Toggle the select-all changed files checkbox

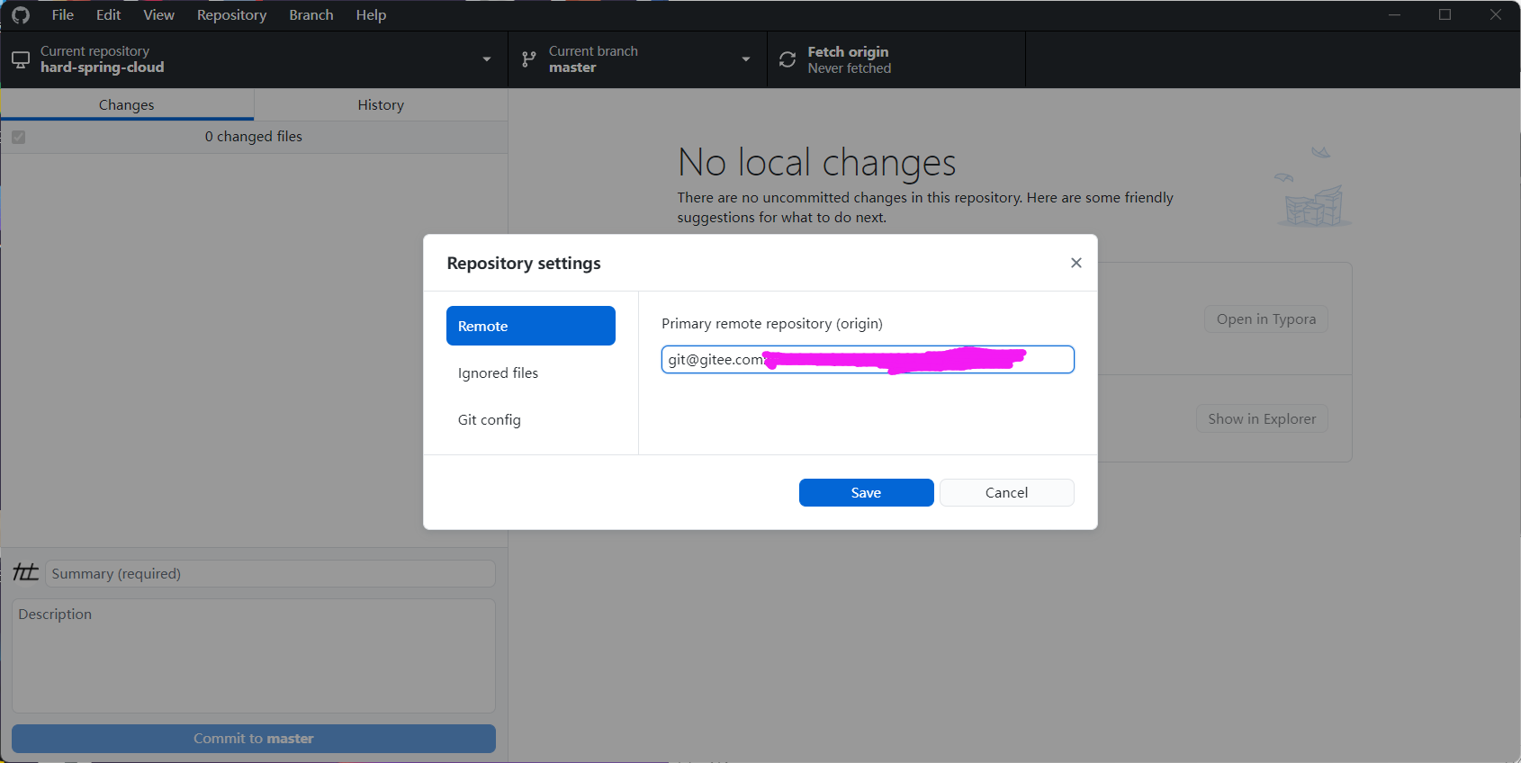click(19, 137)
